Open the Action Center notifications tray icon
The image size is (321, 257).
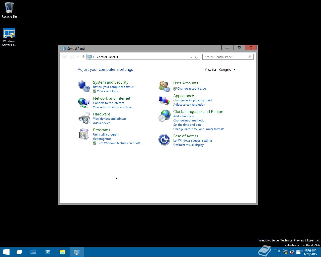[x=298, y=252]
